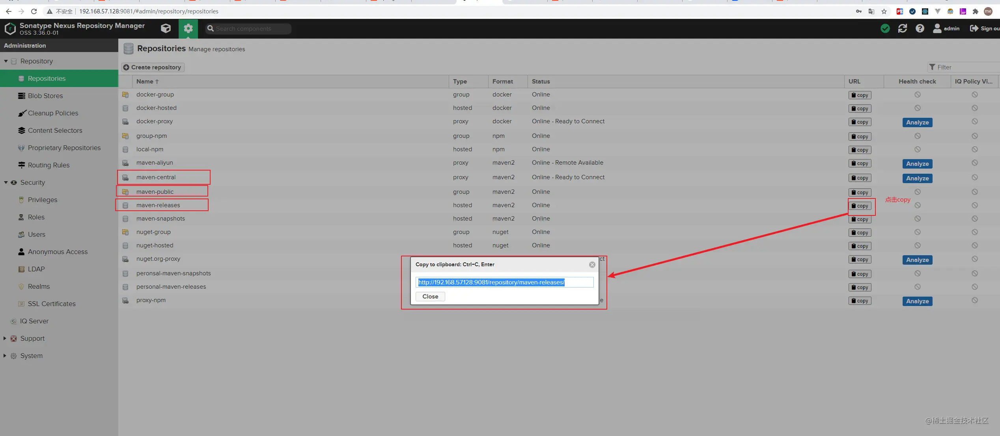The image size is (1000, 436).
Task: Analyze health of maven-central repository
Action: (917, 178)
